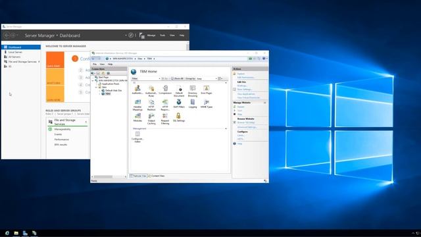421x237 pixels.
Task: Click the Server Manager notifications flag icon
Action: 142,35
